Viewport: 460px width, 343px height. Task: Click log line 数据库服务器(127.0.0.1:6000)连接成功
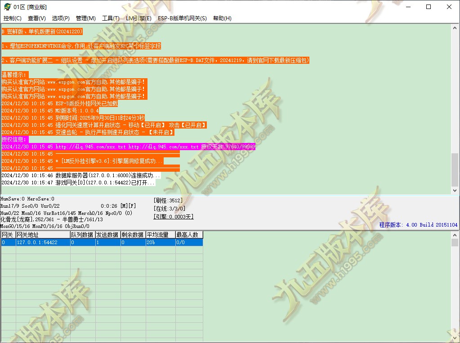tap(80, 175)
